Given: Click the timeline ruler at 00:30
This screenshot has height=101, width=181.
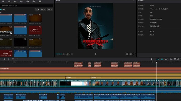Looking at the screenshot, I should pyautogui.click(x=32, y=62).
